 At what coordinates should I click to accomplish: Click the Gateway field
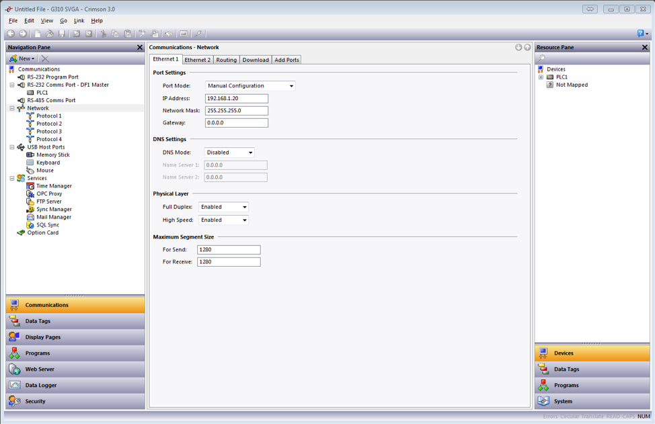(x=237, y=123)
